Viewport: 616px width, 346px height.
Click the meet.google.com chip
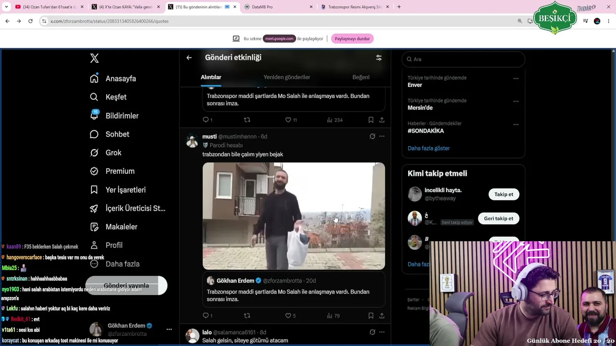pyautogui.click(x=279, y=38)
